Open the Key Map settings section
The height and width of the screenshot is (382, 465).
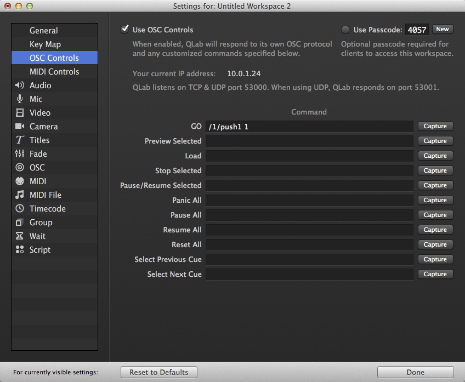coord(45,44)
